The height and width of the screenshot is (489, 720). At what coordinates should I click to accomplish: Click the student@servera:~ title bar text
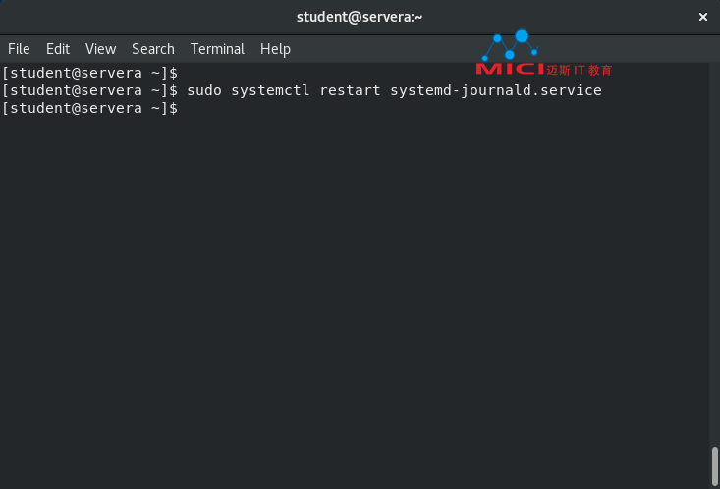click(x=360, y=17)
